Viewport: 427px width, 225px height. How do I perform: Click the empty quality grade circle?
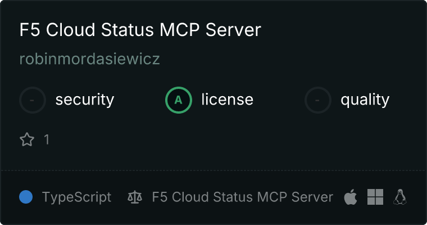(318, 100)
